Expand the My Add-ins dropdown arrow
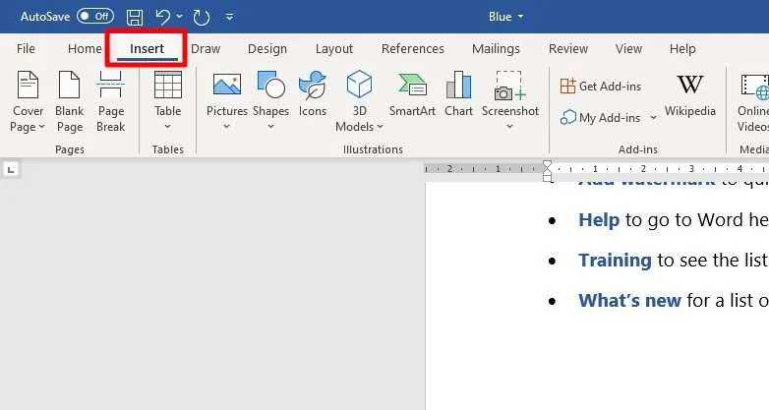Viewport: 769px width, 410px height. point(653,118)
